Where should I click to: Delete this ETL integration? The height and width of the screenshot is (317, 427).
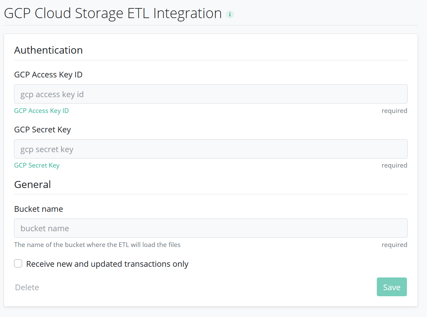pos(27,288)
